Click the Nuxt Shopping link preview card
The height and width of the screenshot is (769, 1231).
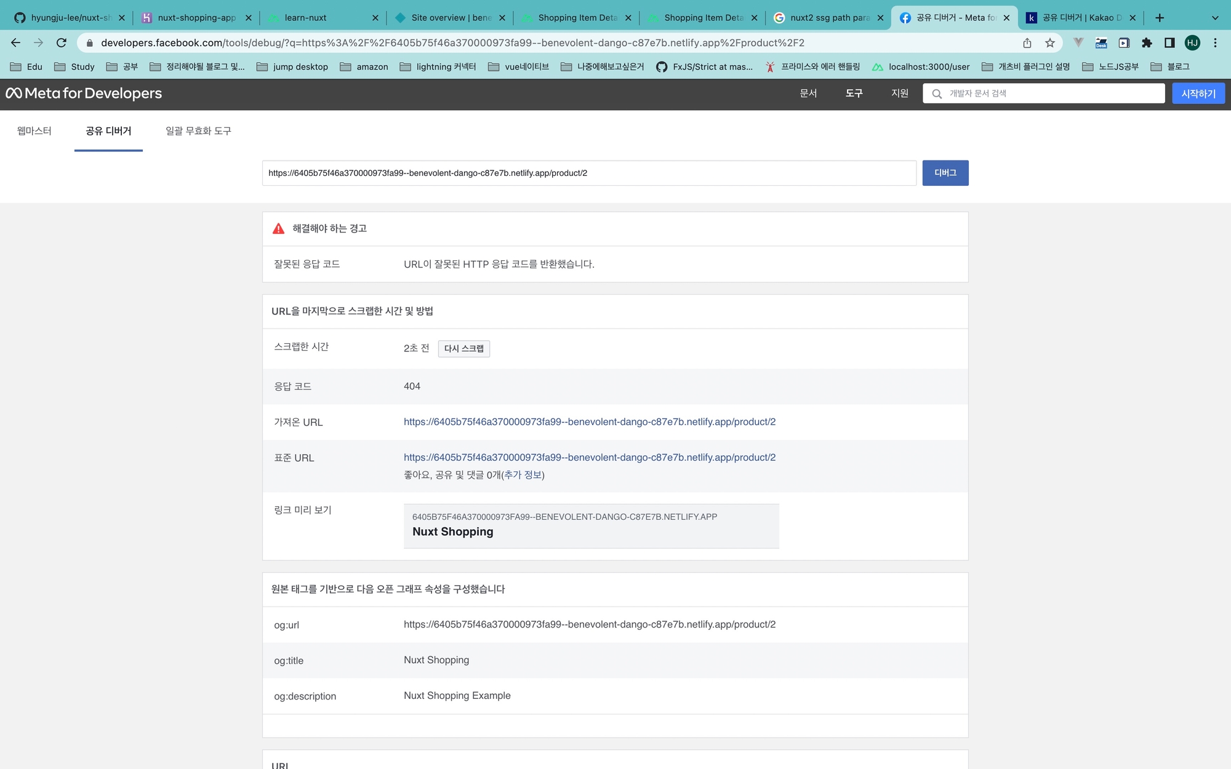(x=591, y=526)
